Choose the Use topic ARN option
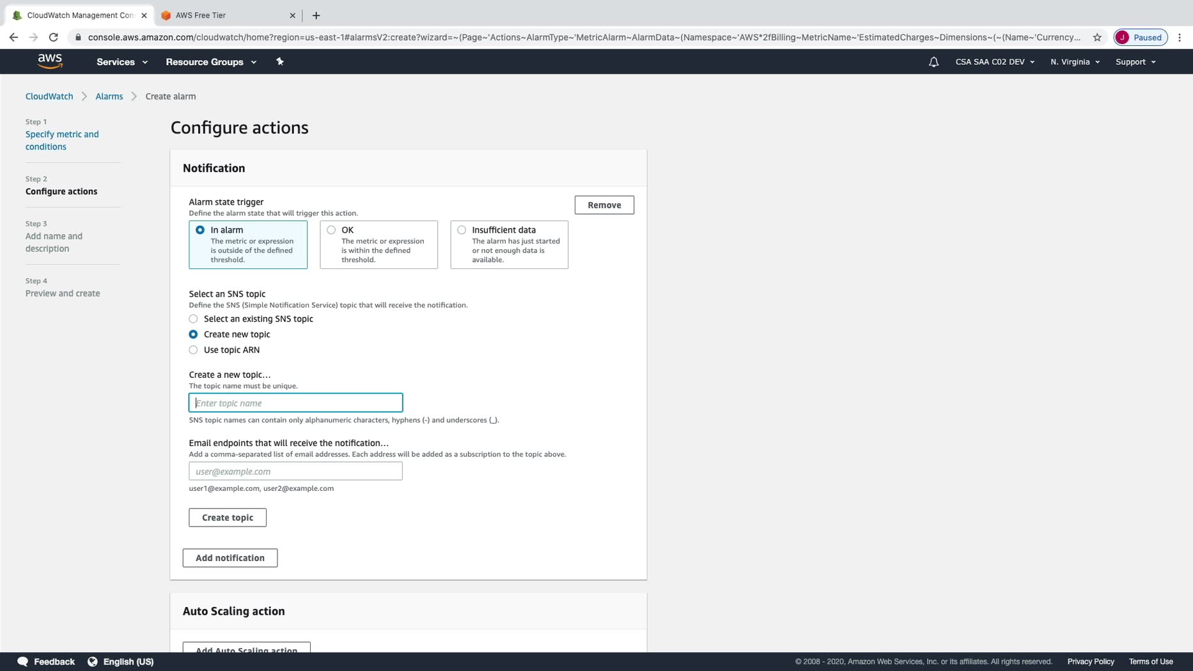 193,350
